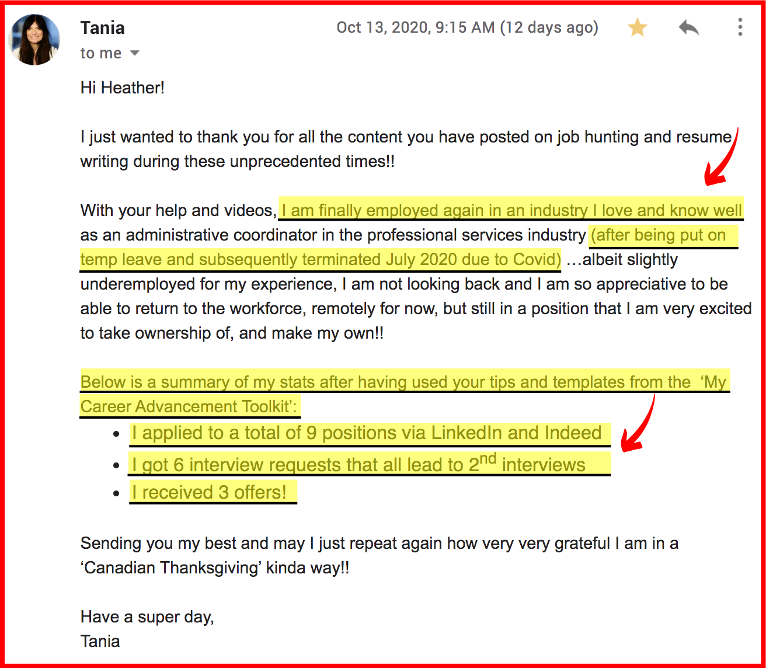The image size is (766, 668).
Task: Click the 'Hi Heather!' greeting line
Action: coord(123,88)
